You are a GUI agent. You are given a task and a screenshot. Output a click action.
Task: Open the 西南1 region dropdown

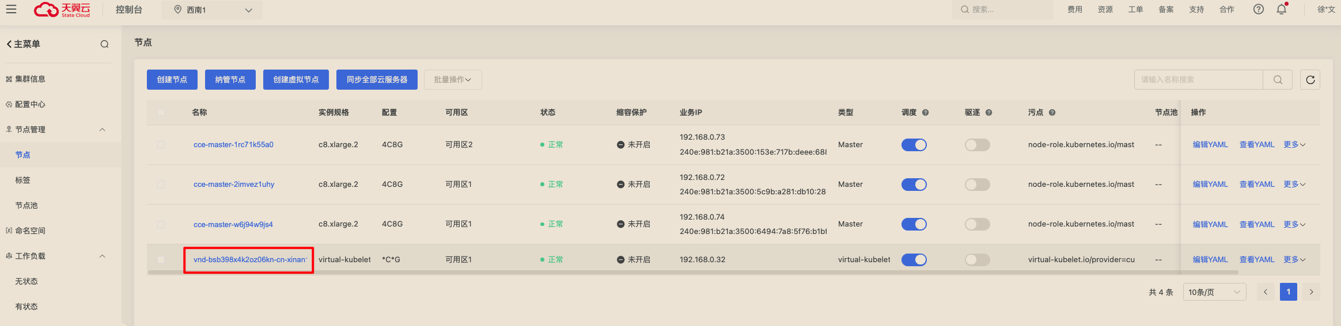pyautogui.click(x=213, y=10)
